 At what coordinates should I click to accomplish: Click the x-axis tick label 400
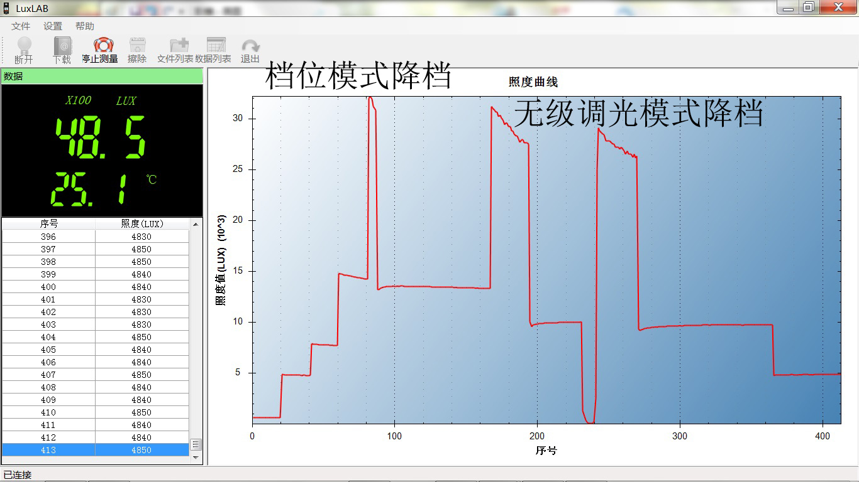(x=823, y=436)
